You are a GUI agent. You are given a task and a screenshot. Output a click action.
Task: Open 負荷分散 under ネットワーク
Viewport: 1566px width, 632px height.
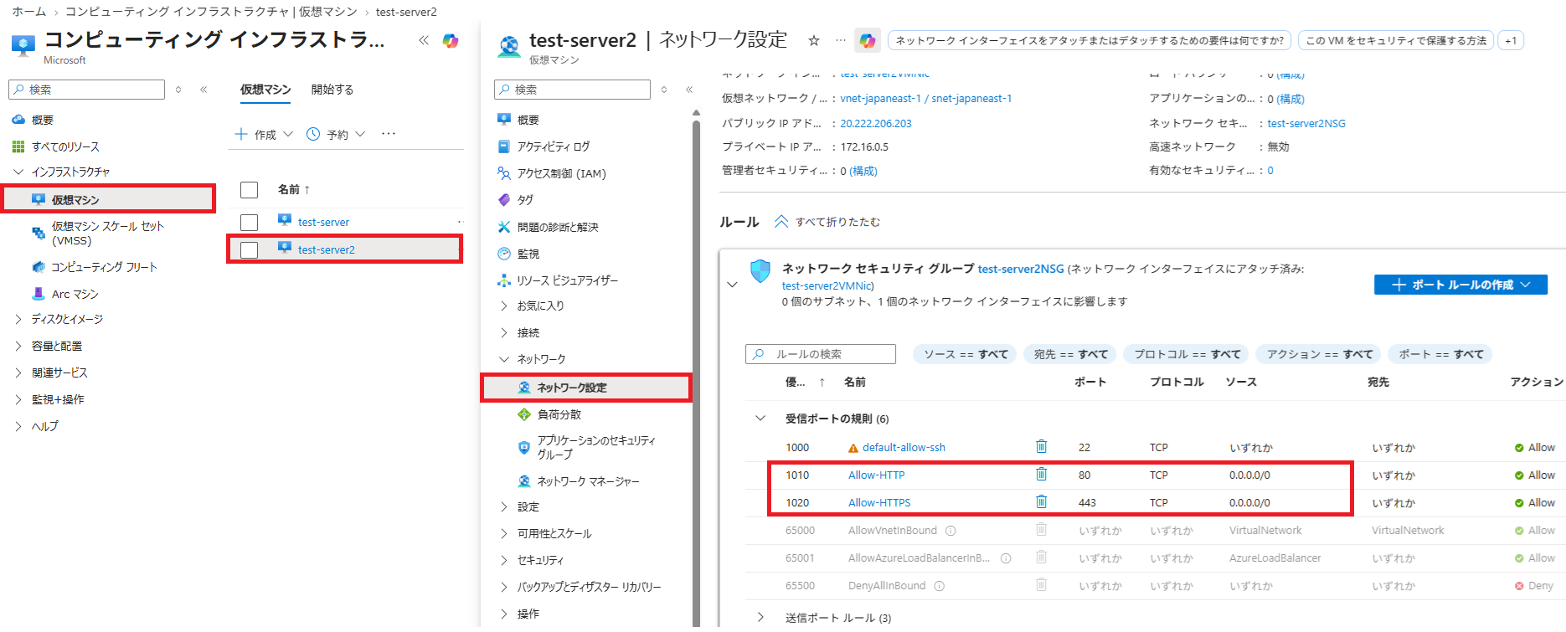[559, 414]
